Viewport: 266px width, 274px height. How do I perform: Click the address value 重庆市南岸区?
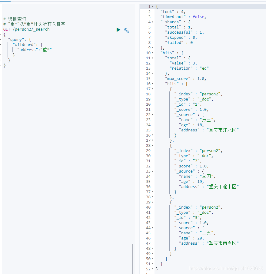coord(223,243)
